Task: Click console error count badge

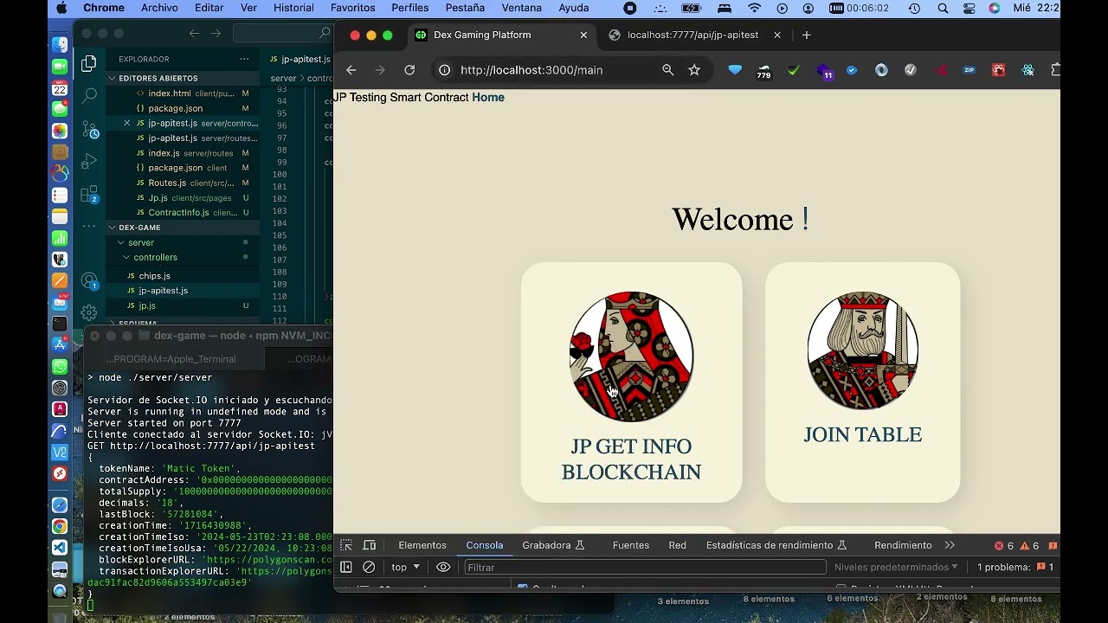Action: (1004, 546)
